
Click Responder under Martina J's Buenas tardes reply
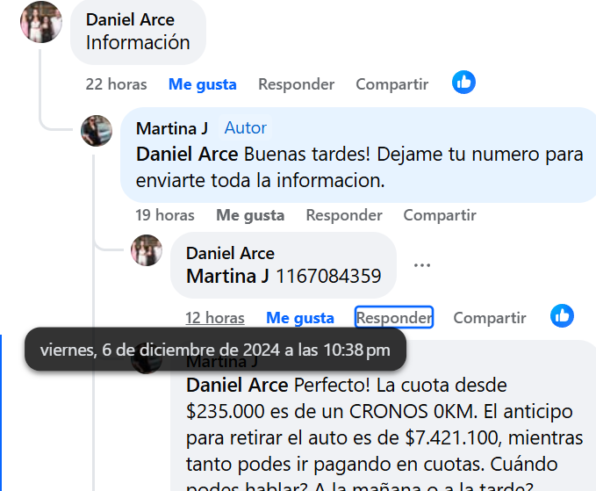[x=344, y=215]
